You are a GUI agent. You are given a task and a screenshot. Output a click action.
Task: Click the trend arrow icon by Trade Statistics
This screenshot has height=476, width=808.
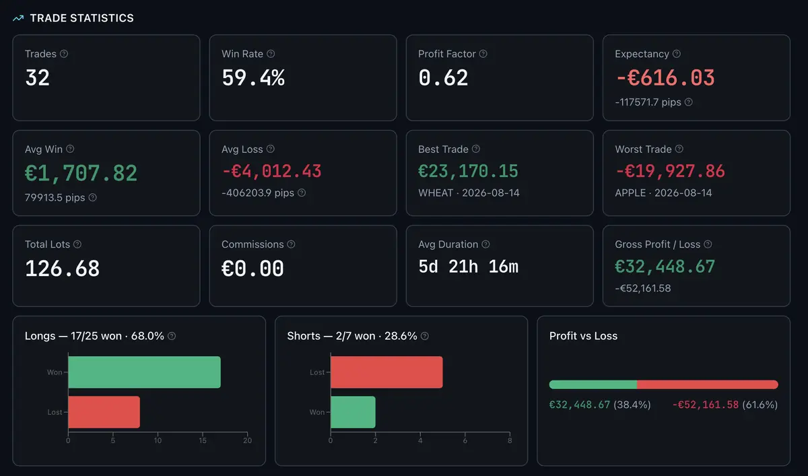18,18
